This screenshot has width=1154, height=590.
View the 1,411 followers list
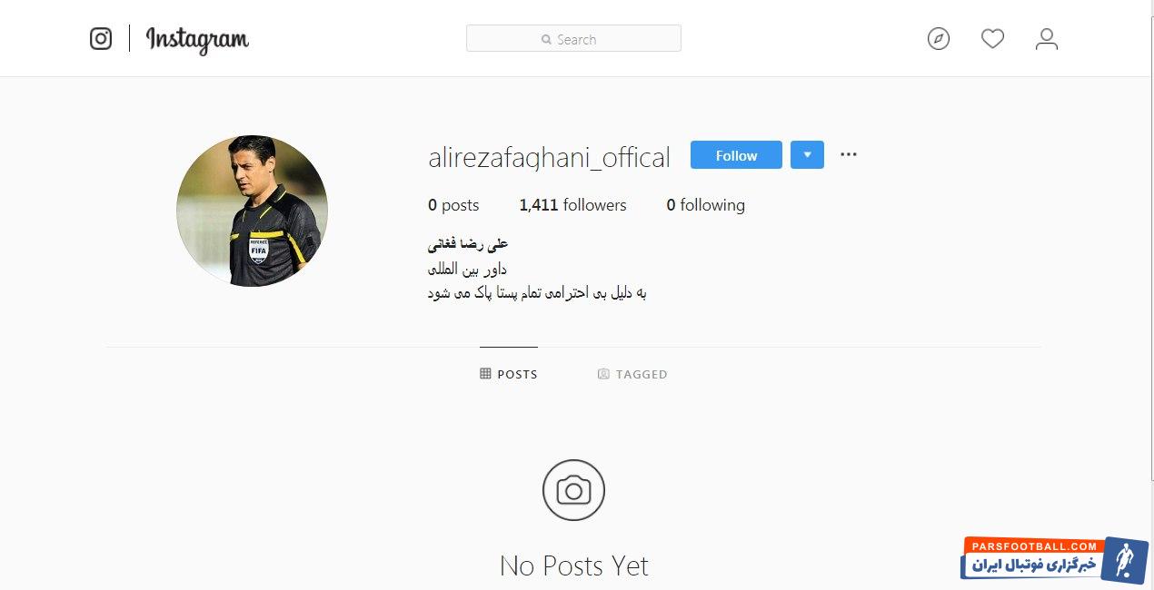pyautogui.click(x=572, y=205)
